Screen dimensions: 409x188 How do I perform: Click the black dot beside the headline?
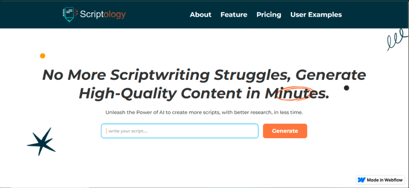(346, 88)
